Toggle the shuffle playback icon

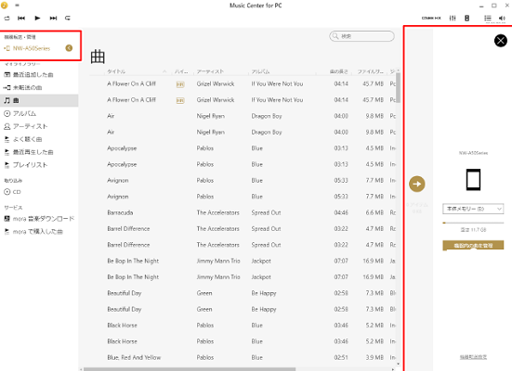[7, 18]
